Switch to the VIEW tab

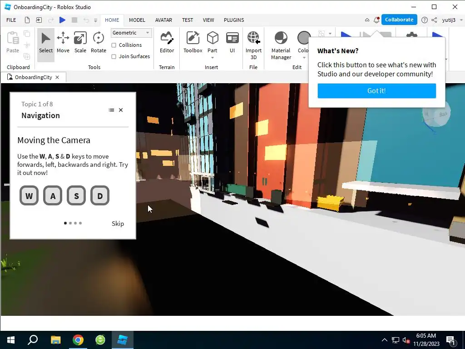208,20
